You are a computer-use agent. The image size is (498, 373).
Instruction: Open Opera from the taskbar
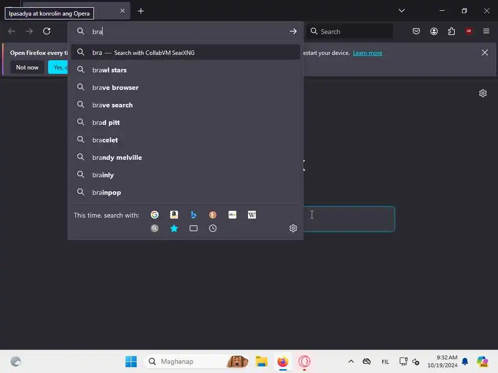pos(304,361)
